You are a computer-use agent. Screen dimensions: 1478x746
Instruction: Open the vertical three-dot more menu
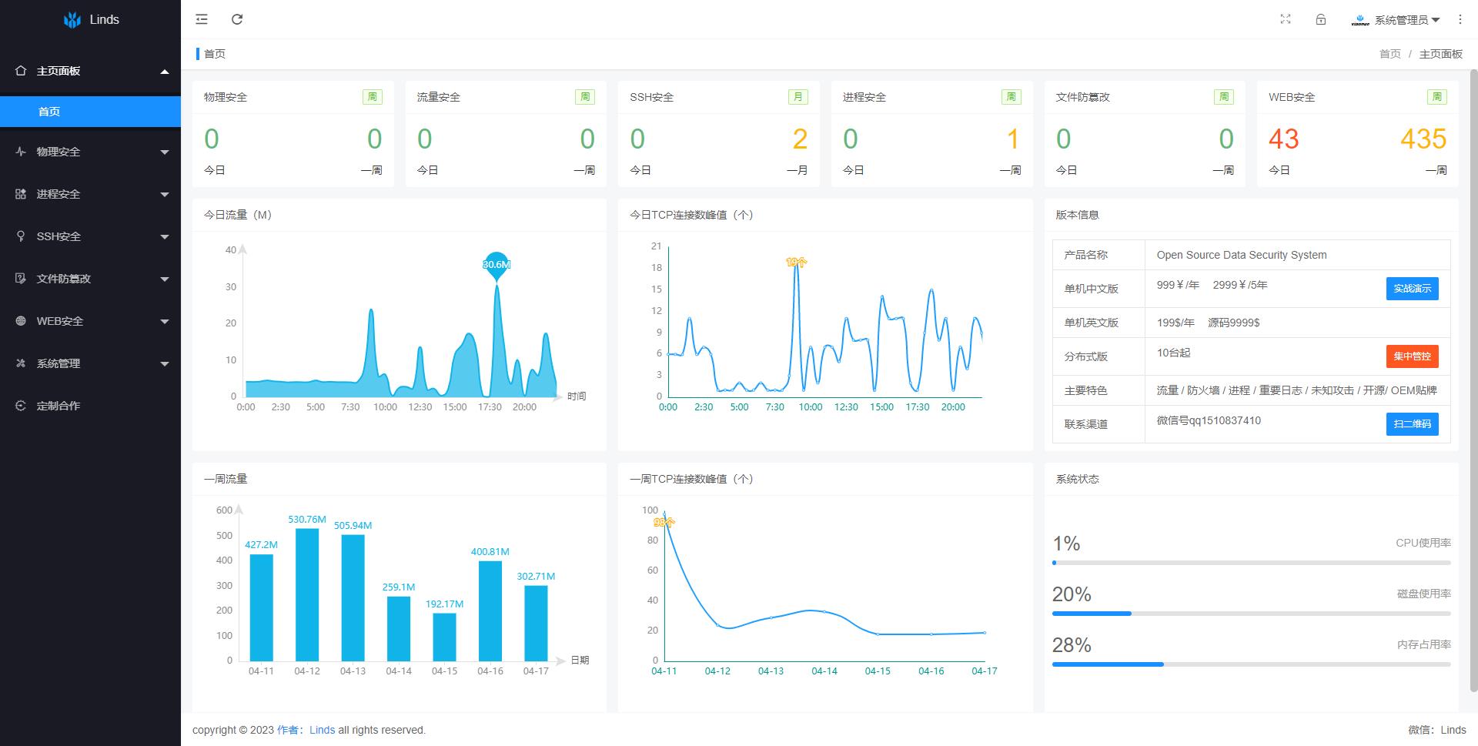coord(1460,19)
